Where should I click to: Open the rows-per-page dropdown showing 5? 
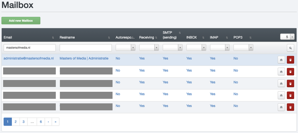click(x=287, y=37)
